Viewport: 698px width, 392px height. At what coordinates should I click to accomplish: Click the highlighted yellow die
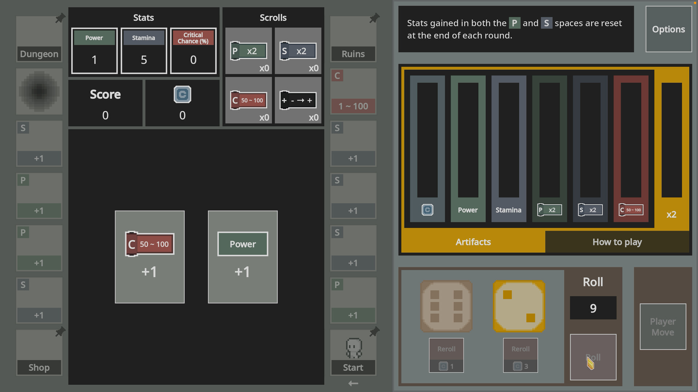(518, 306)
